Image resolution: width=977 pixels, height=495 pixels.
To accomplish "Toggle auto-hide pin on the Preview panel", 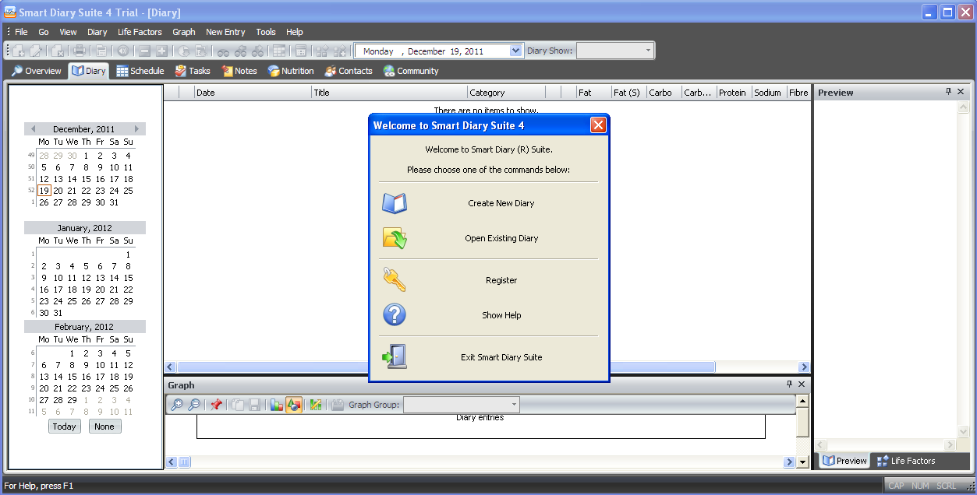I will tap(948, 92).
